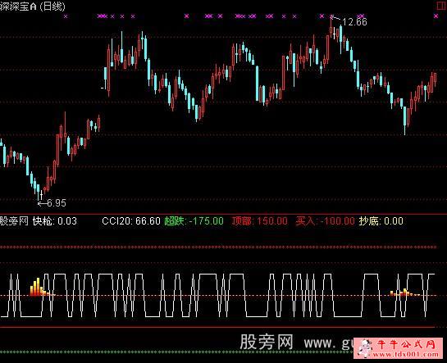The image size is (447, 363).
Task: Click the green 超跌: -175.00 value
Action: [194, 221]
